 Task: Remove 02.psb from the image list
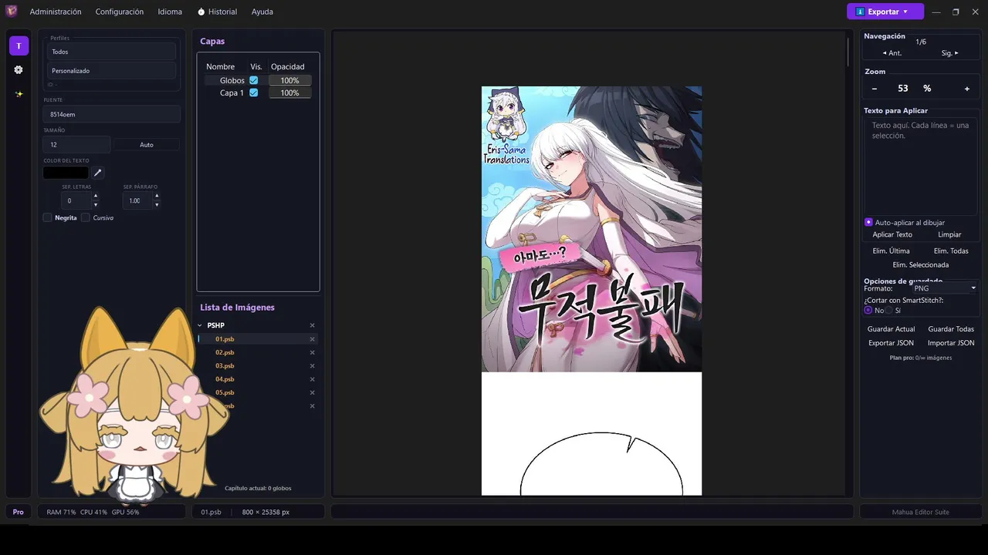point(313,352)
